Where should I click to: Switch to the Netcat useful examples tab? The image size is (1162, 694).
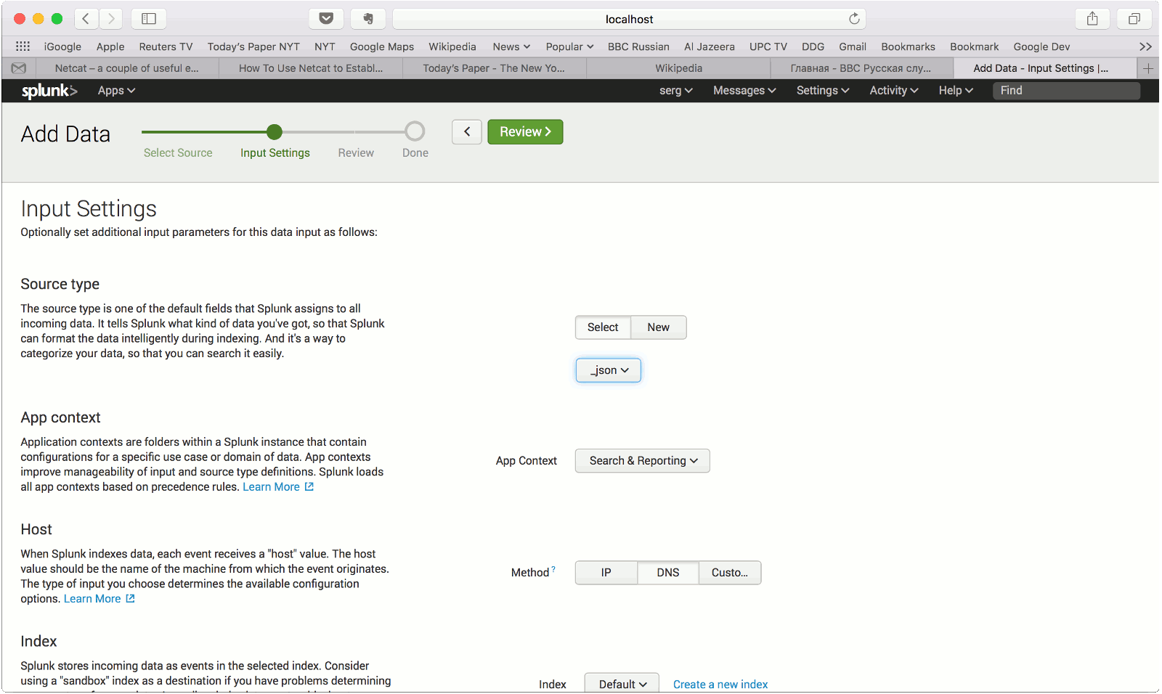tap(127, 68)
